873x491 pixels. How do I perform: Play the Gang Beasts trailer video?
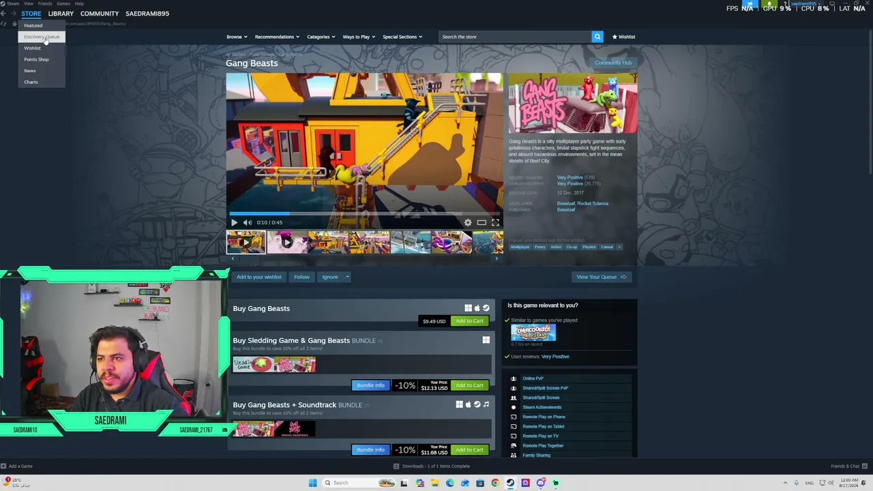tap(234, 222)
